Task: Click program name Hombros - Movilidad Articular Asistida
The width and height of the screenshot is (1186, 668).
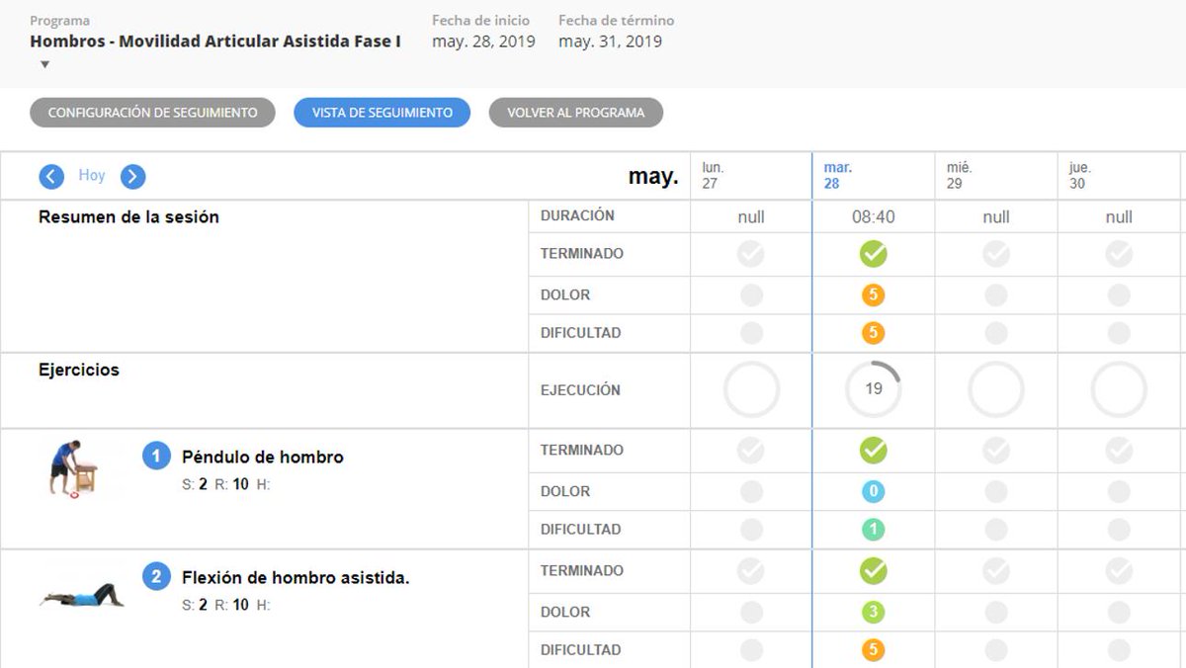Action: 215,42
